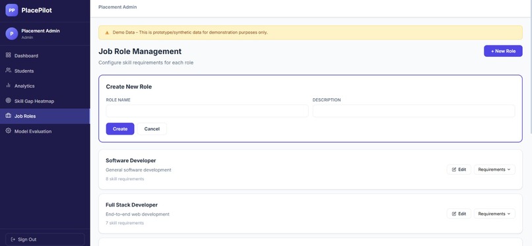Image resolution: width=532 pixels, height=246 pixels.
Task: Click the '8 skill requirements' text
Action: pos(125,179)
